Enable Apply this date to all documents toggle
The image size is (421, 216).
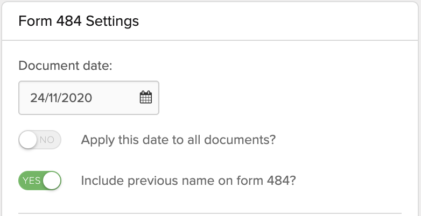click(x=40, y=140)
